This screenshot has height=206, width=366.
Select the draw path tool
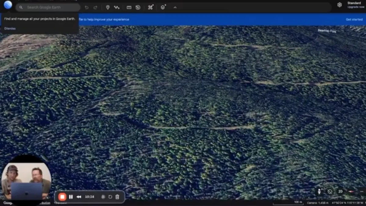point(117,7)
